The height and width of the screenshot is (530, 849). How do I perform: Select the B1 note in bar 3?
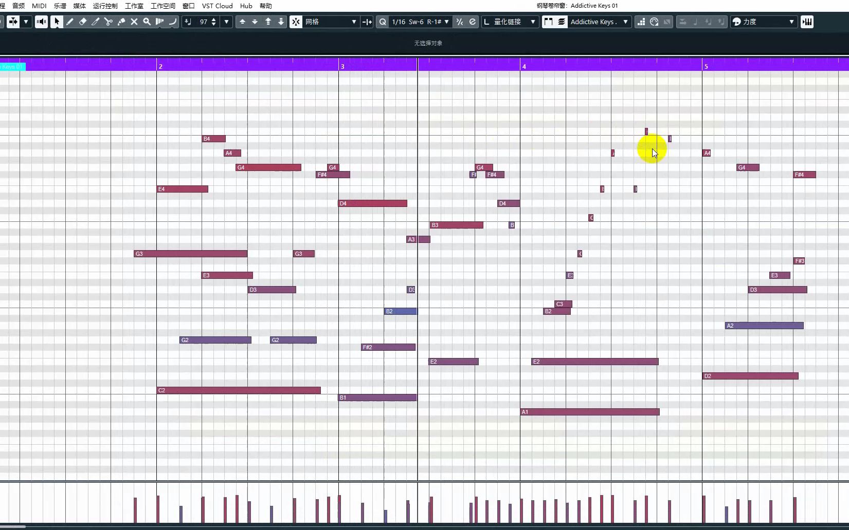coord(377,397)
